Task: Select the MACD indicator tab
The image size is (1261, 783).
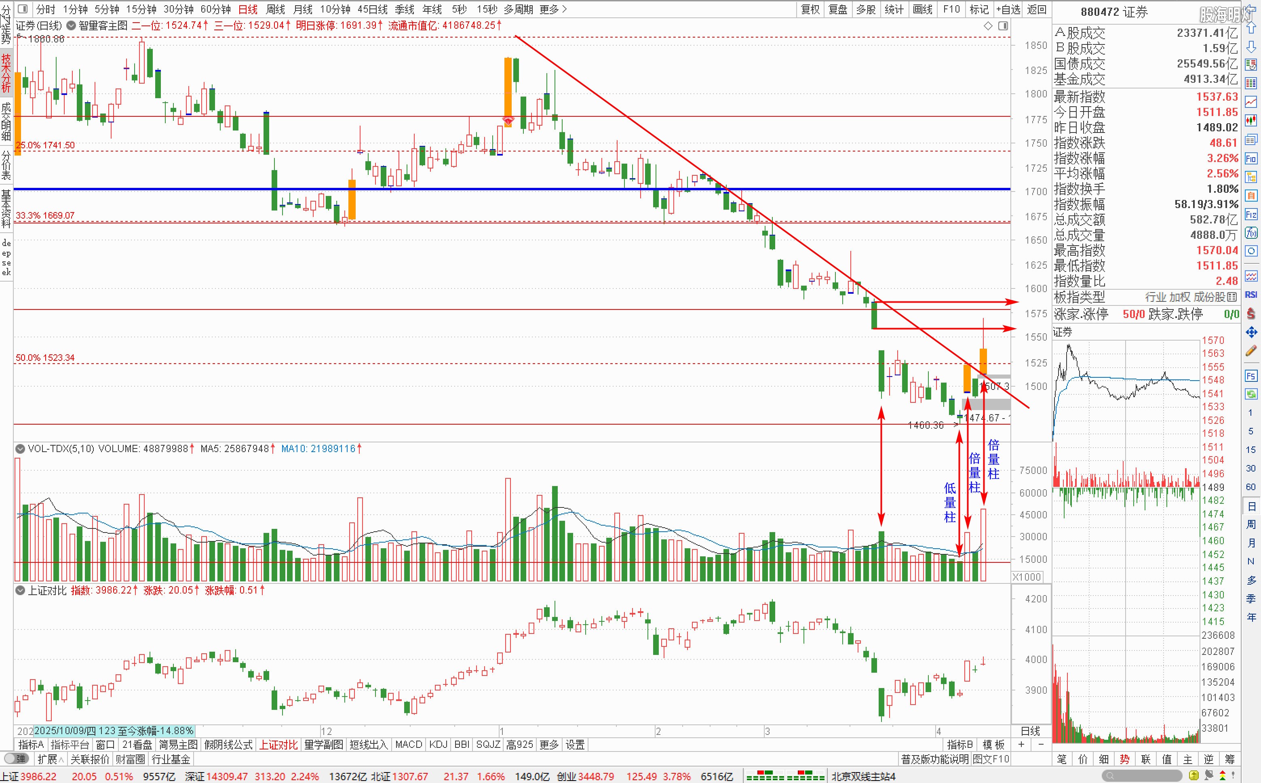Action: (x=409, y=745)
